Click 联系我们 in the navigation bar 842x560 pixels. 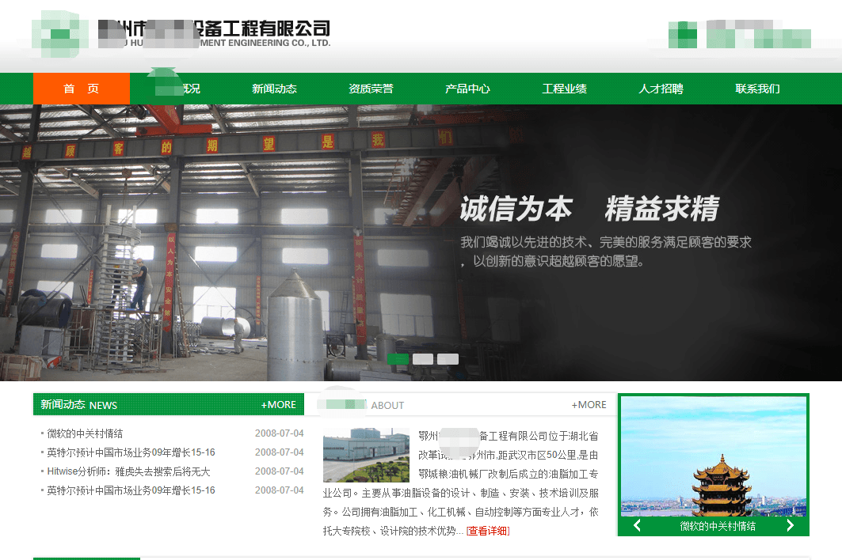pos(757,89)
